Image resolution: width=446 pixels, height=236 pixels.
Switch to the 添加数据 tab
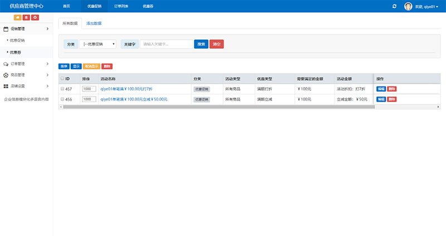[94, 23]
